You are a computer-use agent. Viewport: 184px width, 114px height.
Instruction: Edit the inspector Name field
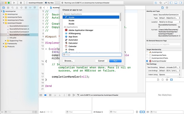(x=169, y=15)
